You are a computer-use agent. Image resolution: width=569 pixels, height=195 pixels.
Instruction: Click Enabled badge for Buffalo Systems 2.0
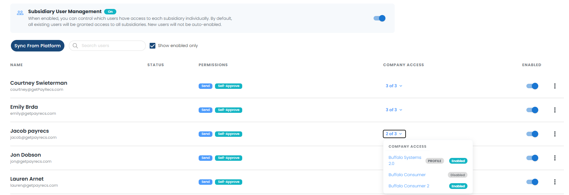pos(458,161)
